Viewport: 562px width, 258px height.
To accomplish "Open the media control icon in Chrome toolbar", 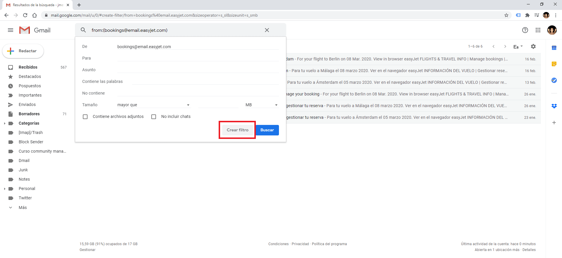I will point(537,15).
